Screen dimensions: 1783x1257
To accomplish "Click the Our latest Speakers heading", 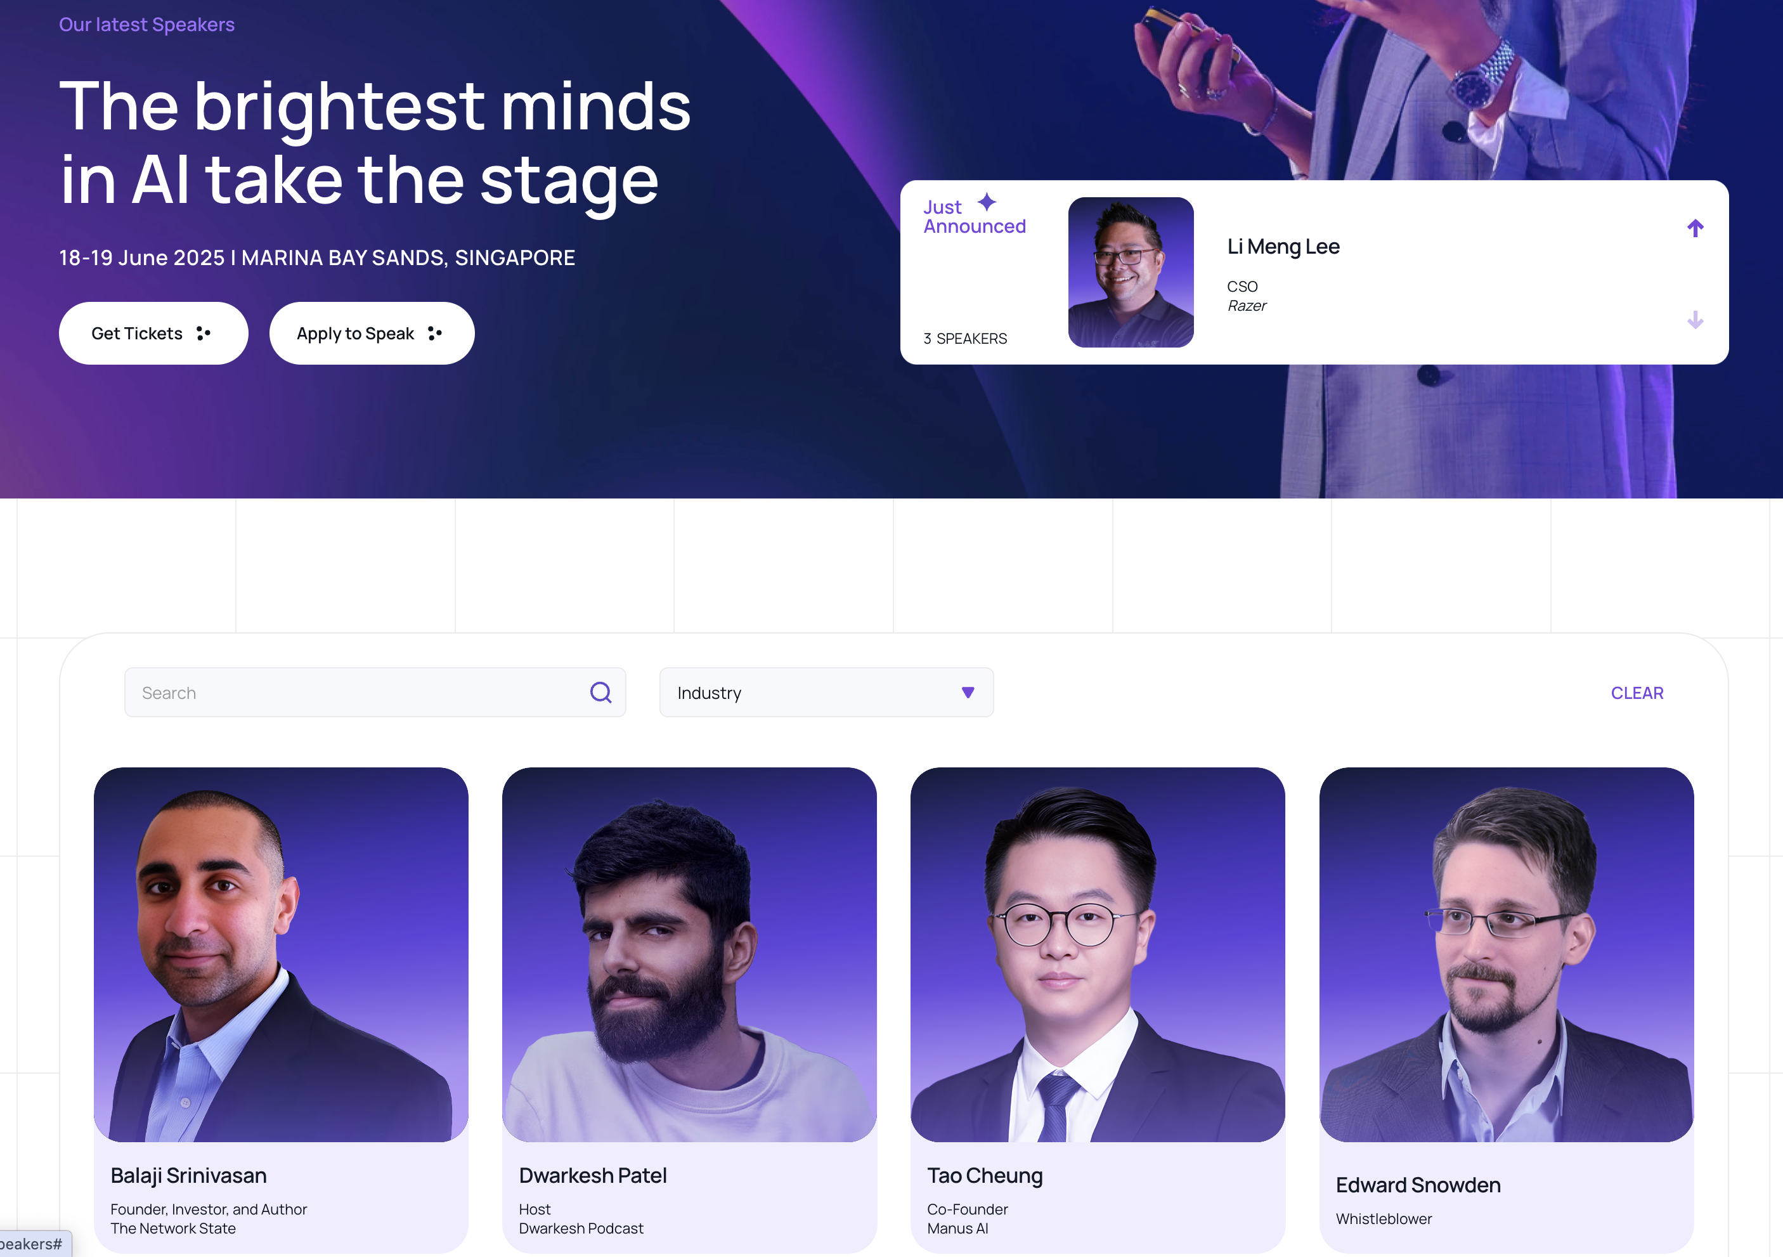I will tap(146, 24).
